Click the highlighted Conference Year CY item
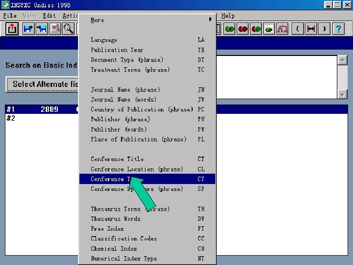 (147, 179)
